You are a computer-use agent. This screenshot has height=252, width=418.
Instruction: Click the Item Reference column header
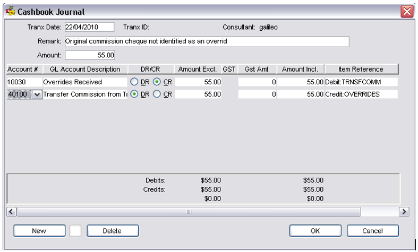coord(362,69)
